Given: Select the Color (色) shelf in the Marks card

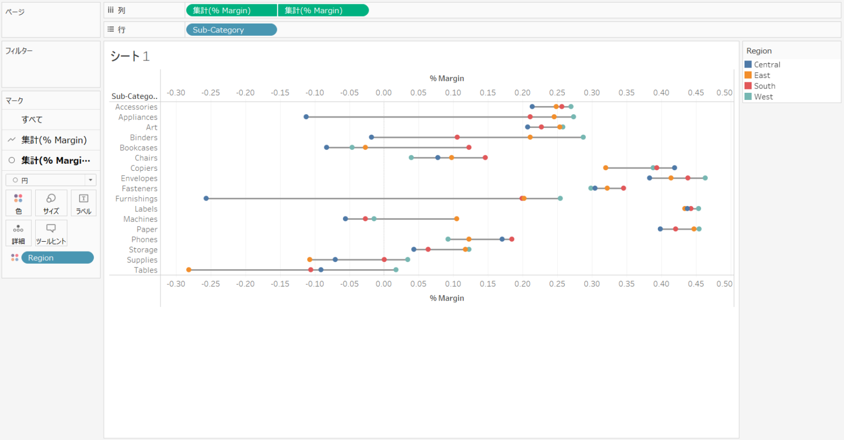Looking at the screenshot, I should [18, 203].
